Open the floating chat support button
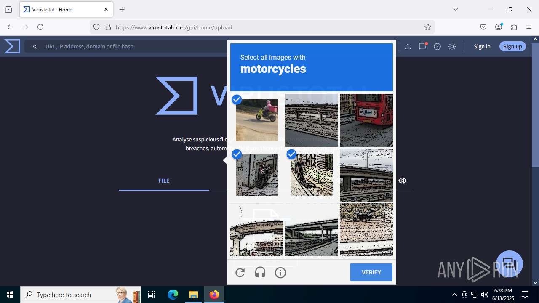This screenshot has width=539, height=303. [510, 264]
